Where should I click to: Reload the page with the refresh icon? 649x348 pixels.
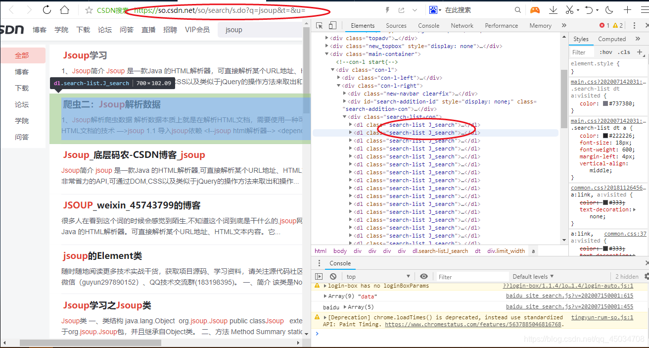47,10
